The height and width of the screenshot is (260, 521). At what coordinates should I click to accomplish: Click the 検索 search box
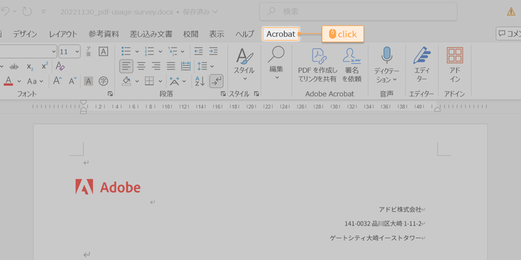(x=358, y=12)
